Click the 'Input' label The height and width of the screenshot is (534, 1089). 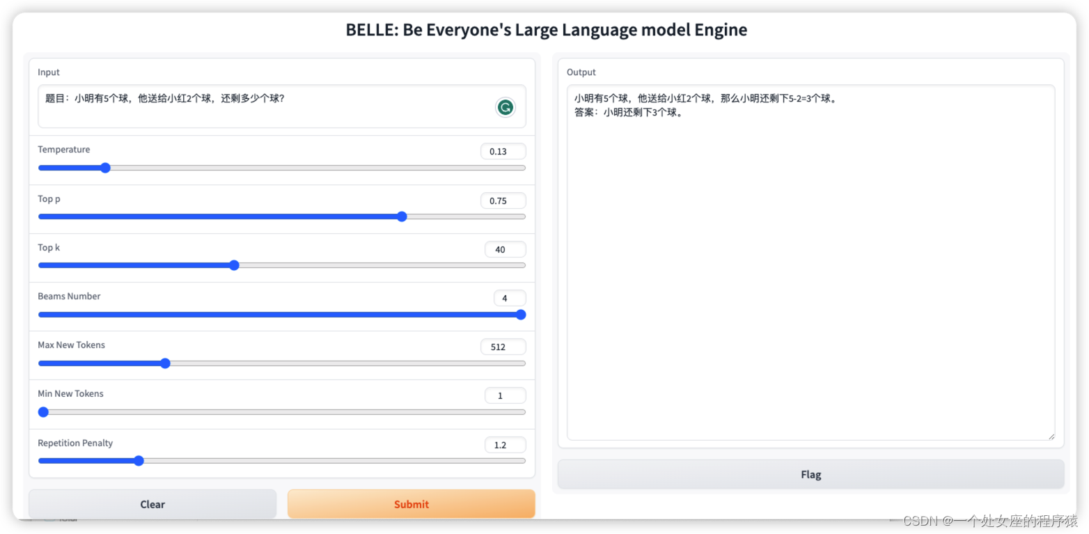coord(49,72)
